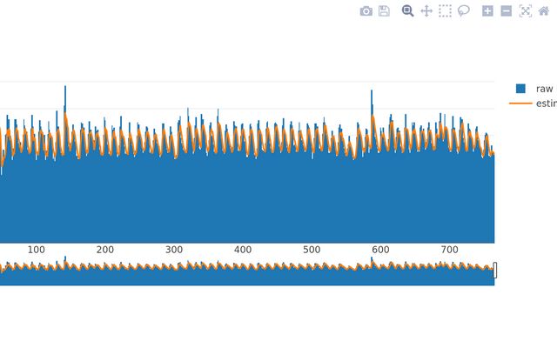Click the floppy disk save icon
The image size is (557, 348).
(384, 11)
